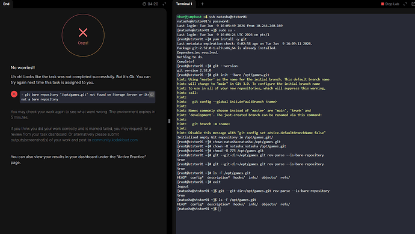Click the panel divider handle between panes
Screen dimensions: 415x234
click(x=170, y=121)
